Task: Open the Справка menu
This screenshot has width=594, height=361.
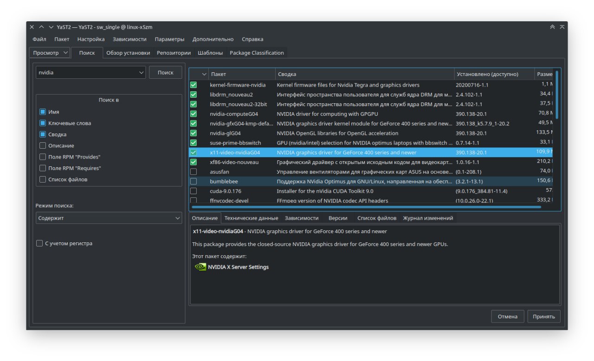Action: click(252, 39)
